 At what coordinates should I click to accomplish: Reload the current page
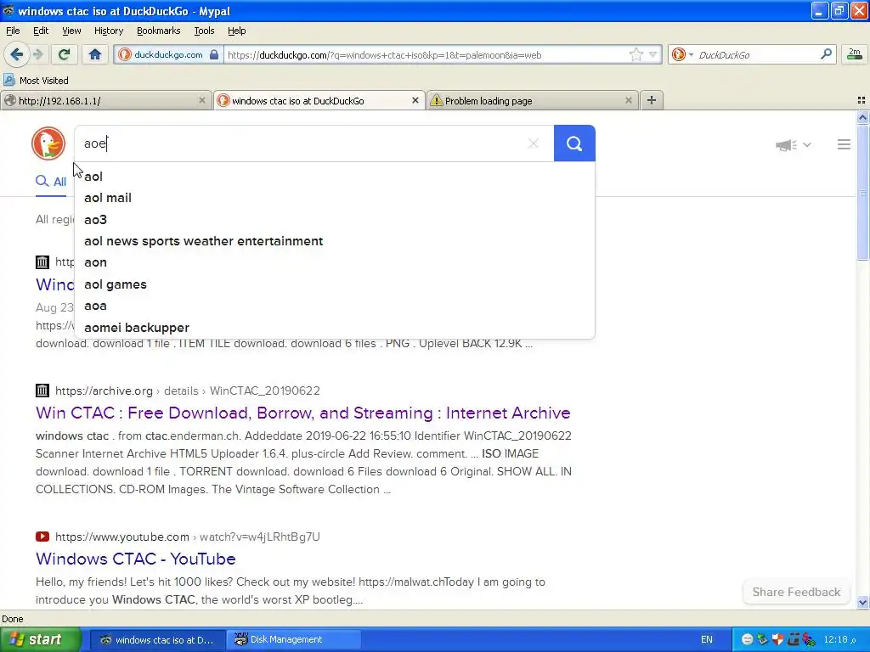tap(65, 54)
